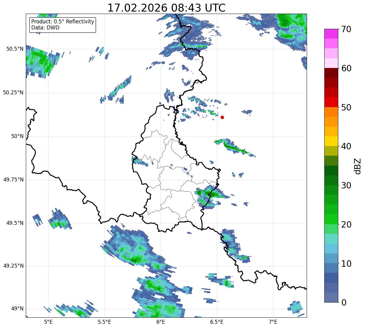Click the longitude label '5.5°E'
Image resolution: width=365 pixels, height=328 pixels.
104,322
